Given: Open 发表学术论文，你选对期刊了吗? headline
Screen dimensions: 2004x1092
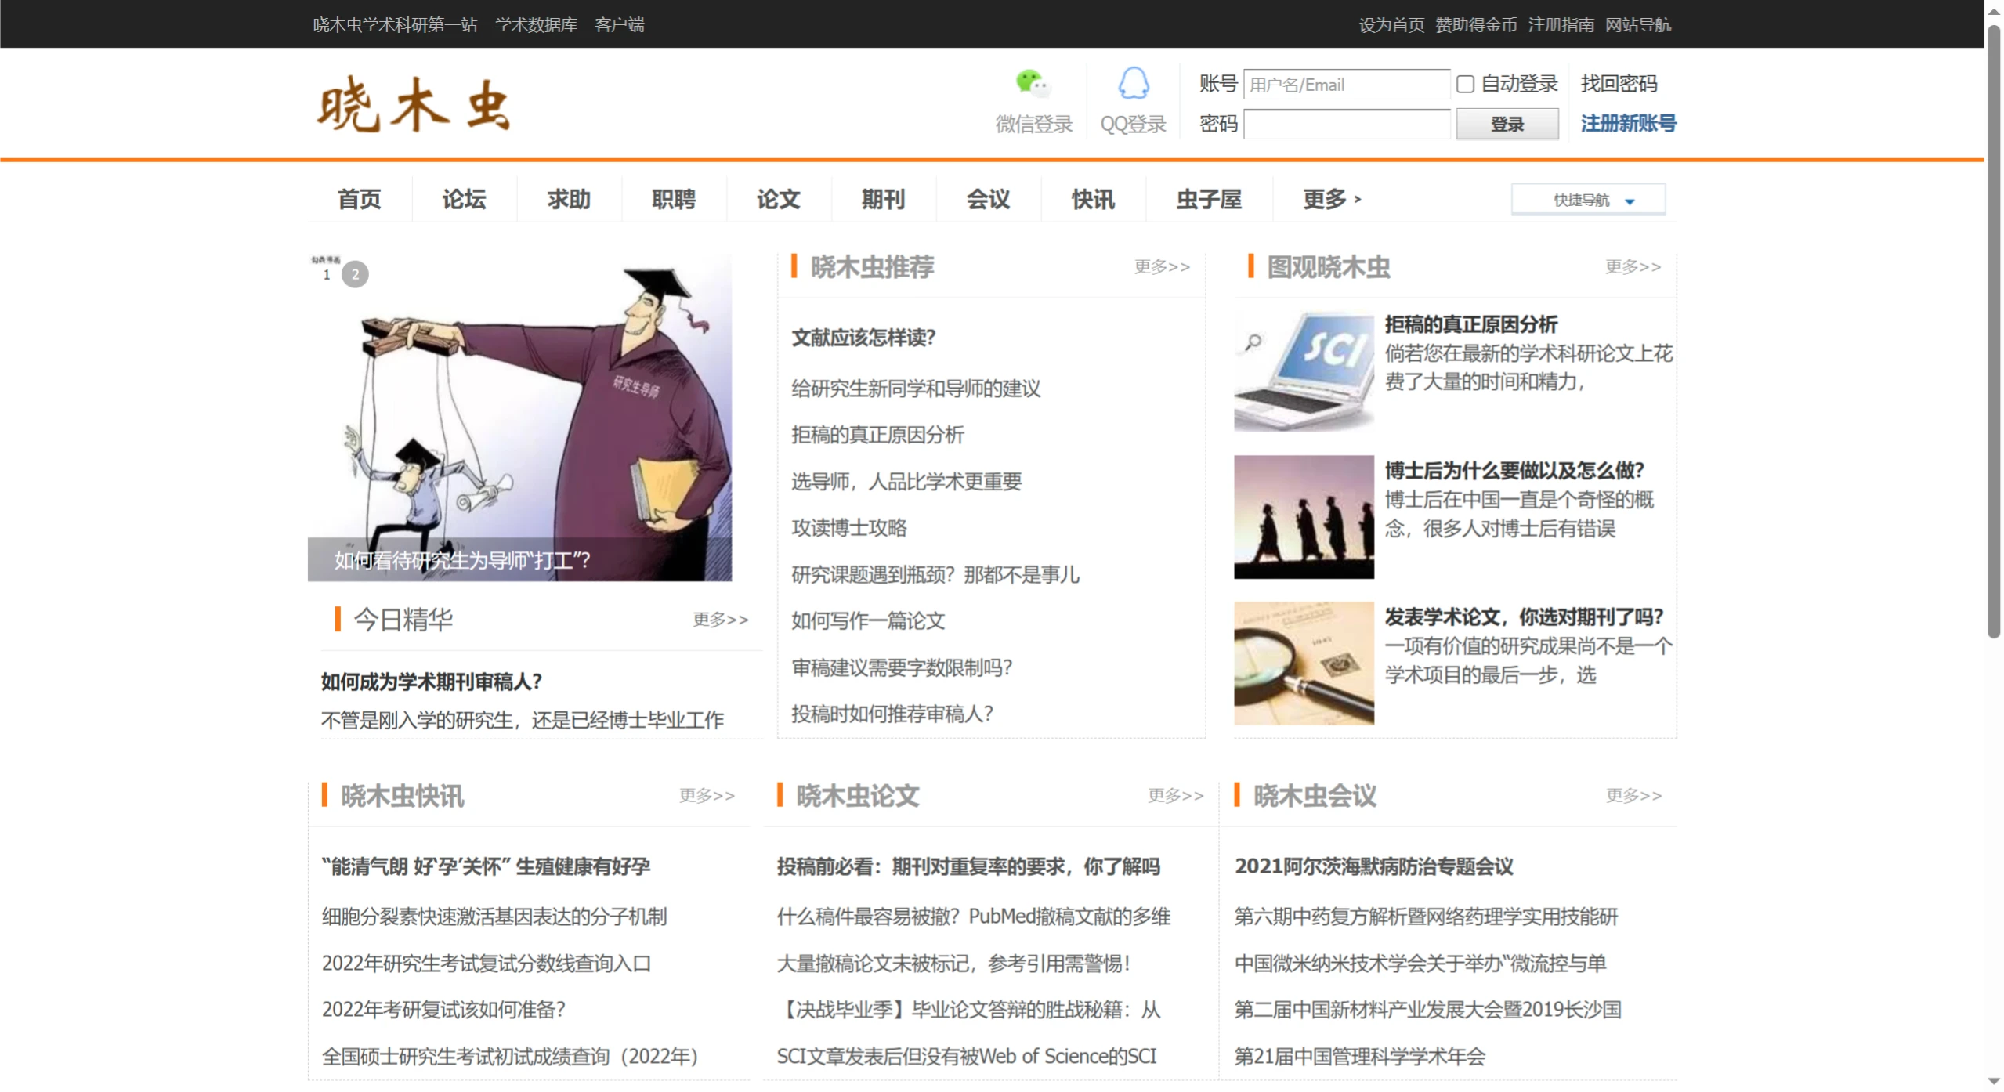Looking at the screenshot, I should coord(1524,617).
